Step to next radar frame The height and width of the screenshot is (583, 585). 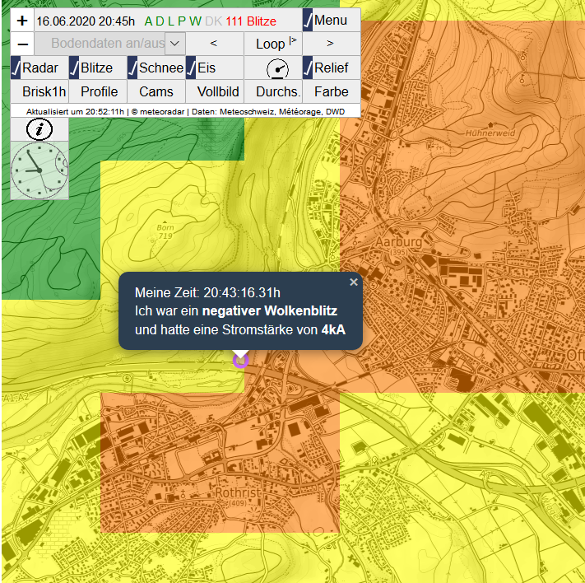pyautogui.click(x=331, y=44)
